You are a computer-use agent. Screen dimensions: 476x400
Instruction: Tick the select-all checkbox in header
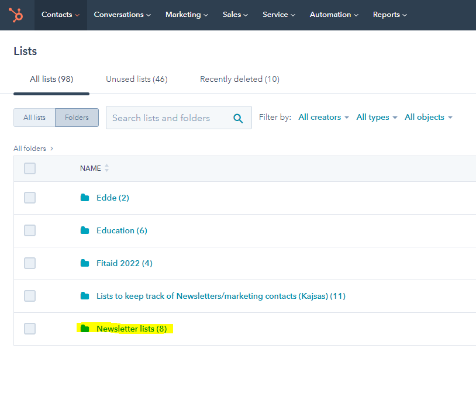point(30,168)
